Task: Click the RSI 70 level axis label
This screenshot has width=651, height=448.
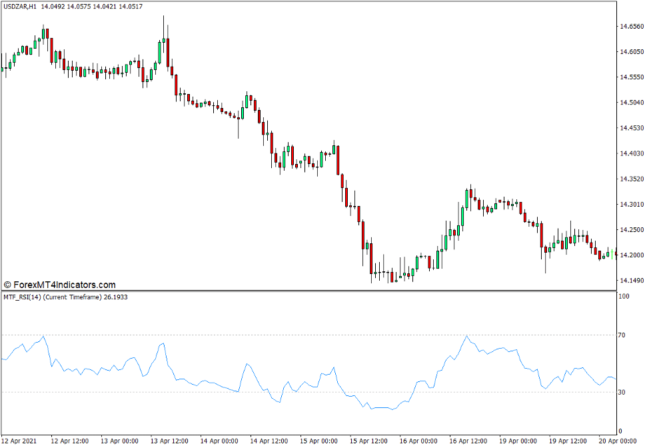Action: 622,335
